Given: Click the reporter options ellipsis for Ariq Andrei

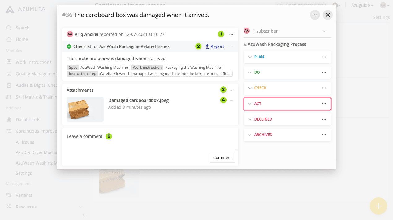Looking at the screenshot, I should (231, 34).
